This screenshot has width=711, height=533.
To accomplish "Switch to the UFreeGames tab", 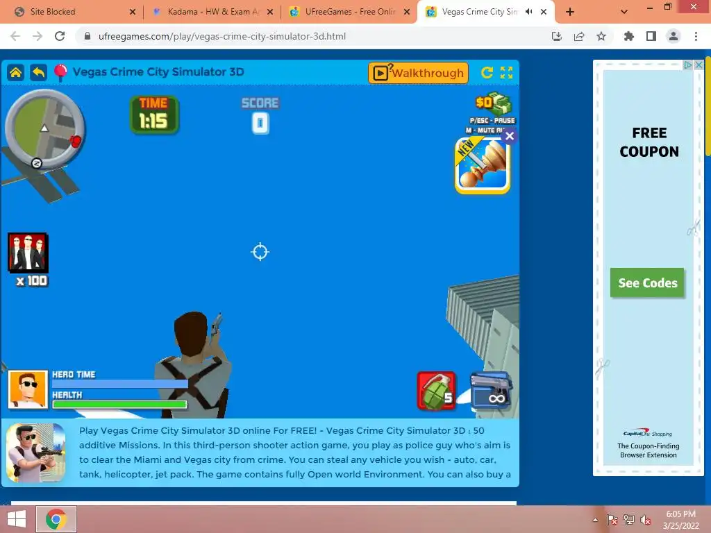I will coord(350,12).
